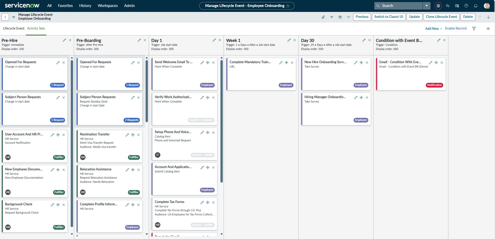This screenshot has height=239, width=495.
Task: Favorite the page with the star icon
Action: tap(288, 6)
